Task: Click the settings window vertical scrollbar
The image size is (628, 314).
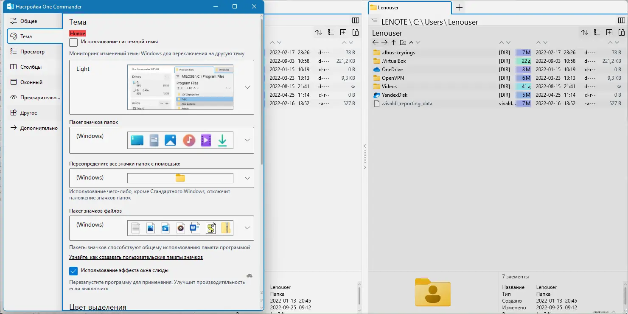Action: coord(262,91)
